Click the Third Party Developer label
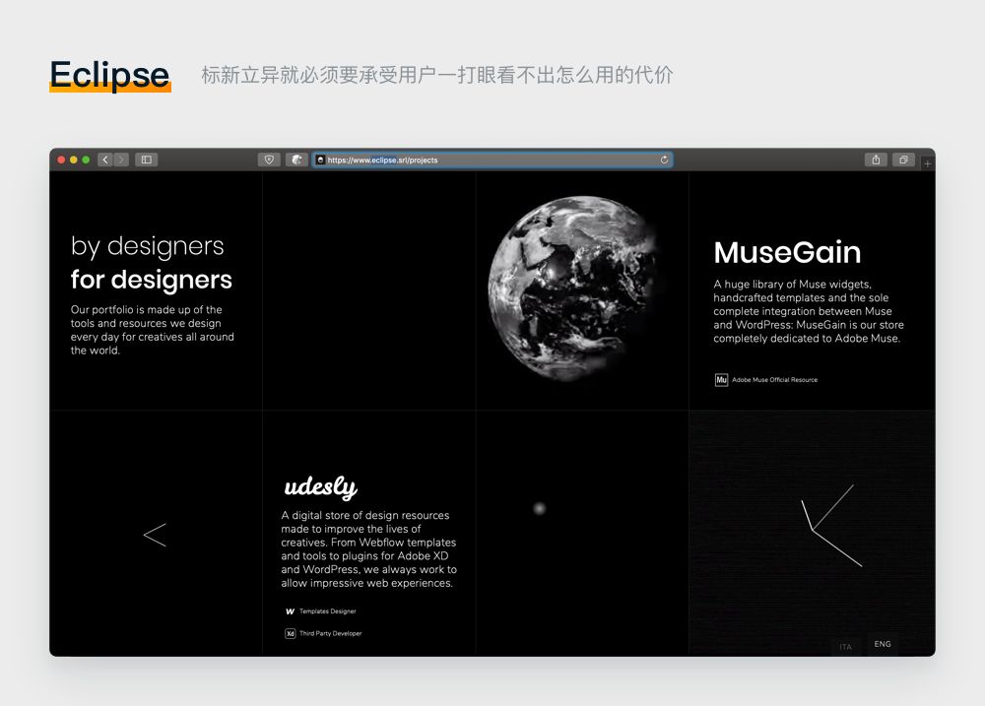This screenshot has height=706, width=985. (x=330, y=633)
